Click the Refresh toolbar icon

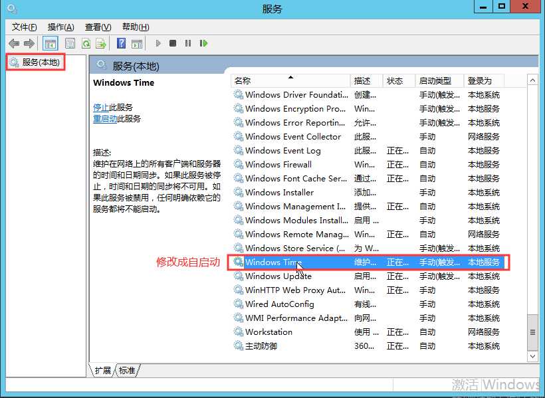tap(86, 43)
